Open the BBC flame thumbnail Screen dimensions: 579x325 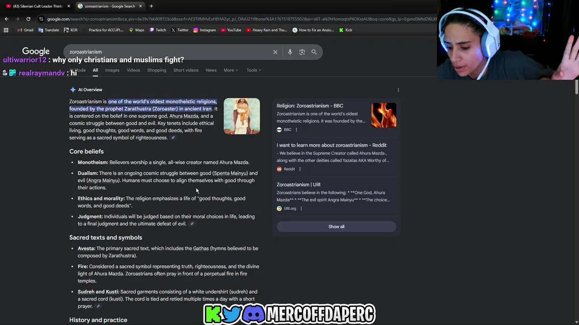tap(384, 115)
